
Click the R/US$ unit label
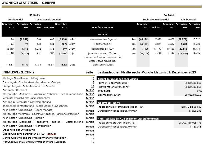click(72, 65)
